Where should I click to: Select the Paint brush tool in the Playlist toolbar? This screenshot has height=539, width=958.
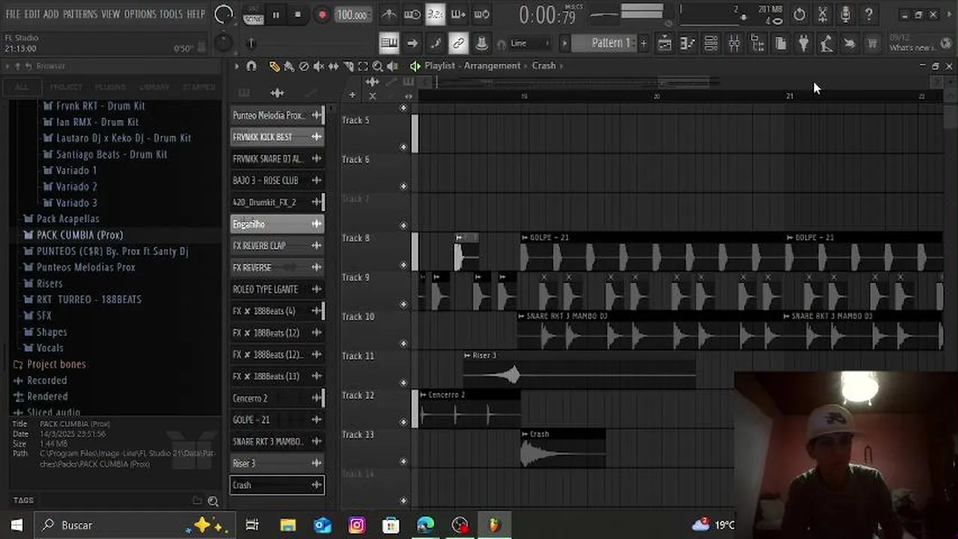pos(289,66)
